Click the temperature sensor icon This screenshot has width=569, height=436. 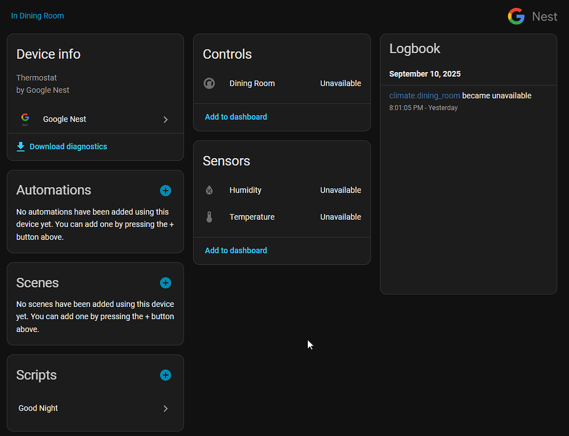point(209,217)
